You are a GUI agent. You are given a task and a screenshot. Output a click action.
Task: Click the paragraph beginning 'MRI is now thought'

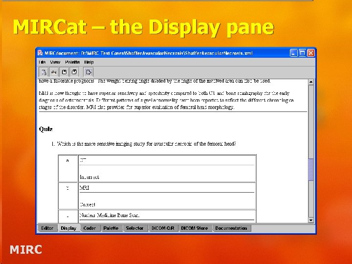tap(166, 100)
